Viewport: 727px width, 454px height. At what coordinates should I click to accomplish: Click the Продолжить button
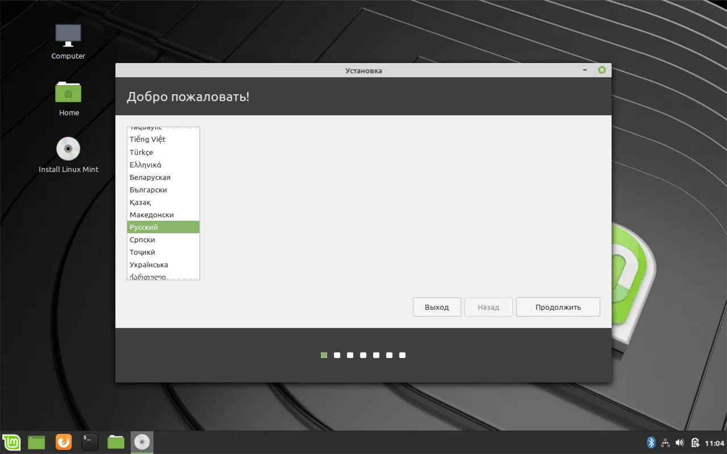pos(558,307)
